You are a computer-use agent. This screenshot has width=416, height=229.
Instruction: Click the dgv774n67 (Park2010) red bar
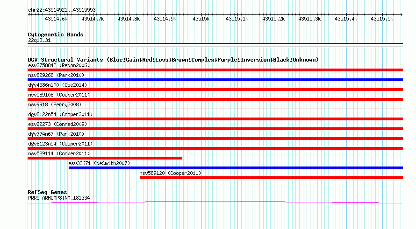pos(215,139)
